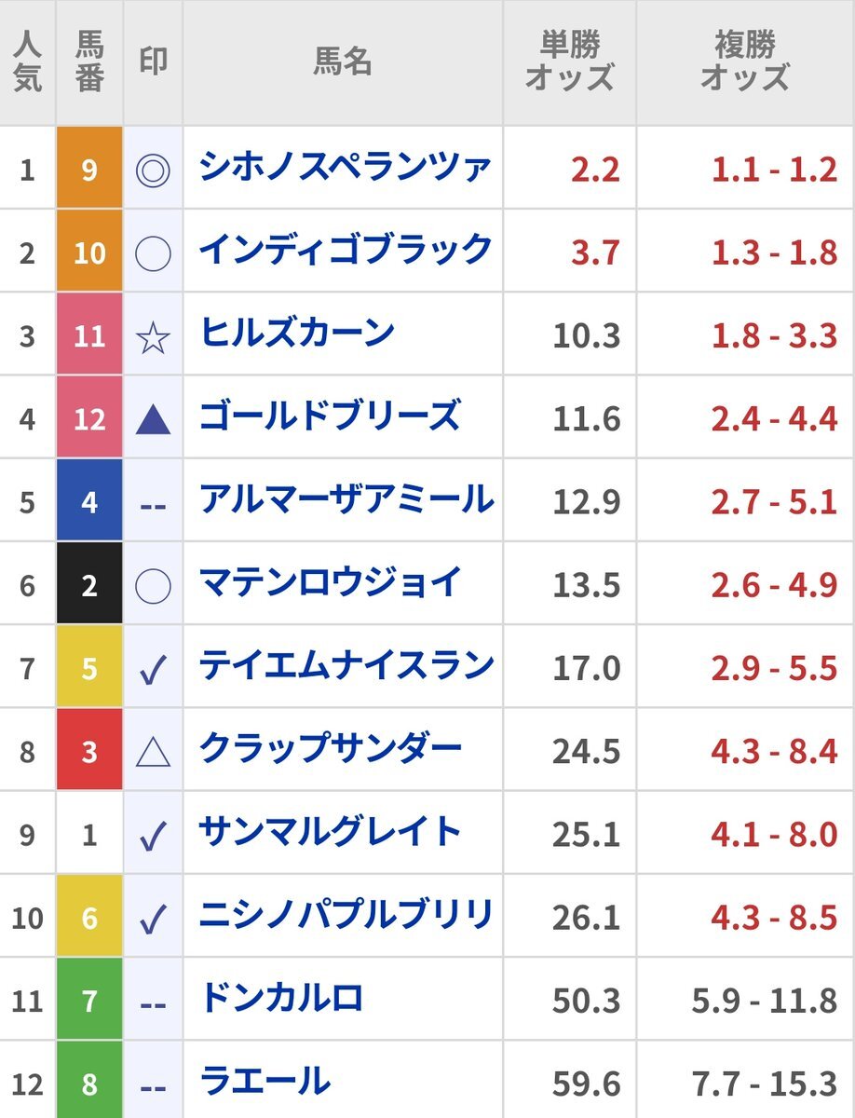Open horse page for シホノスペランツァ
Image resolution: width=855 pixels, height=1118 pixels.
346,167
